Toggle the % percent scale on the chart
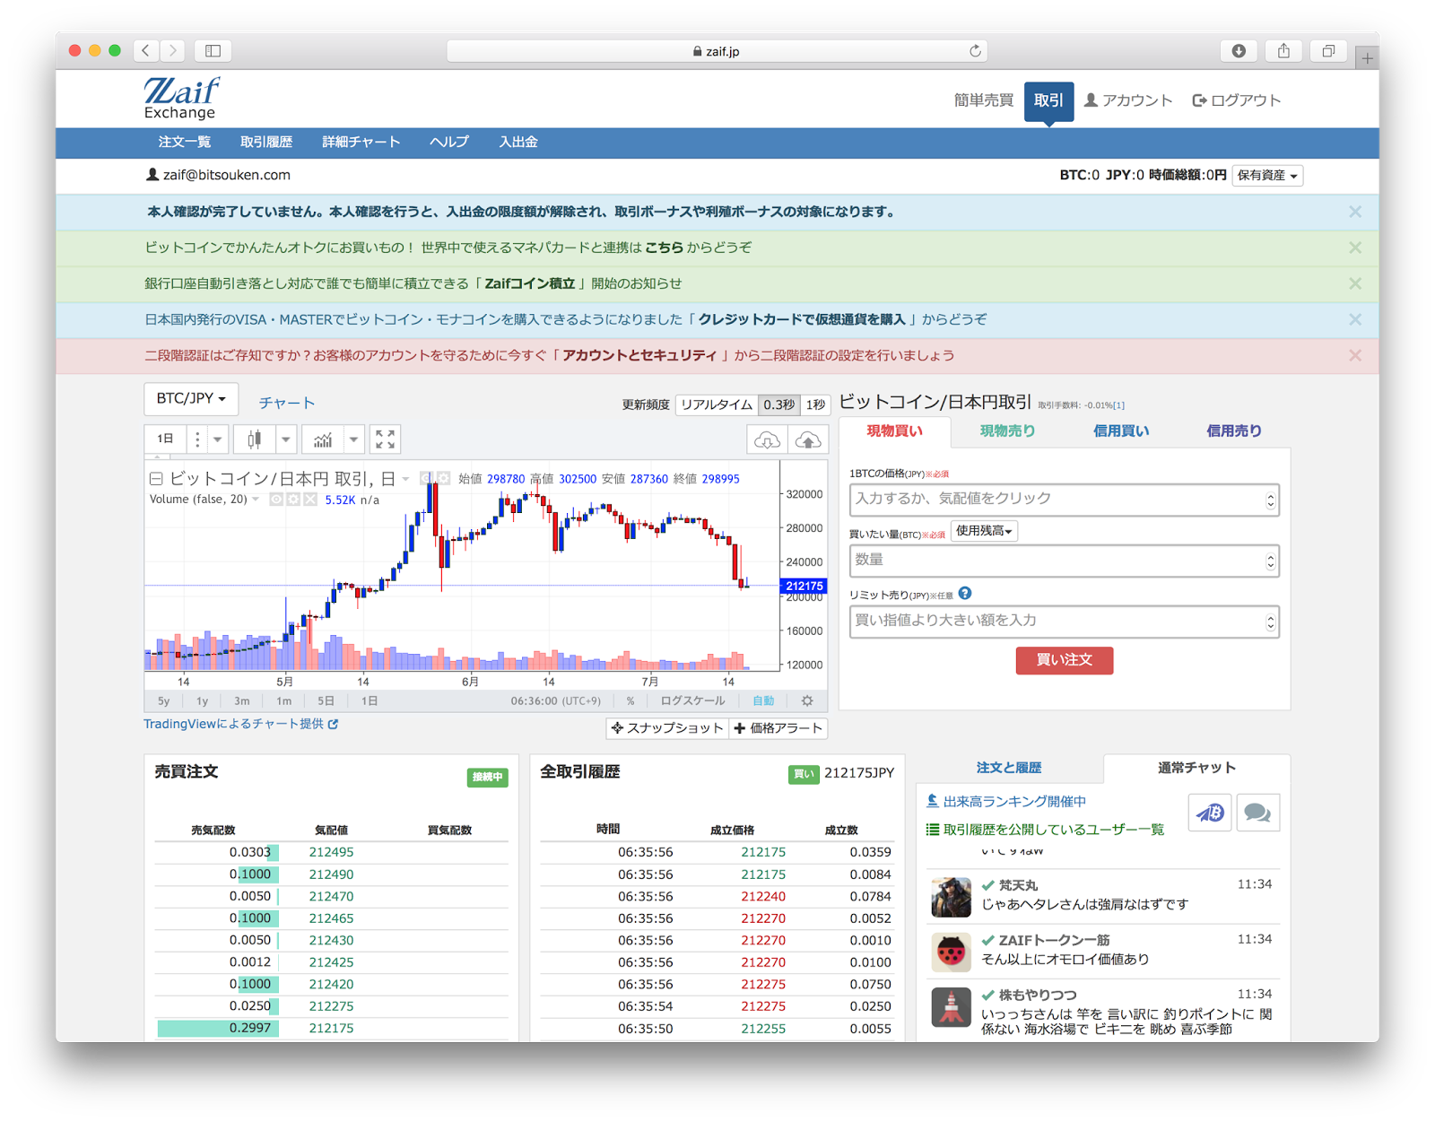This screenshot has width=1435, height=1122. tap(631, 701)
